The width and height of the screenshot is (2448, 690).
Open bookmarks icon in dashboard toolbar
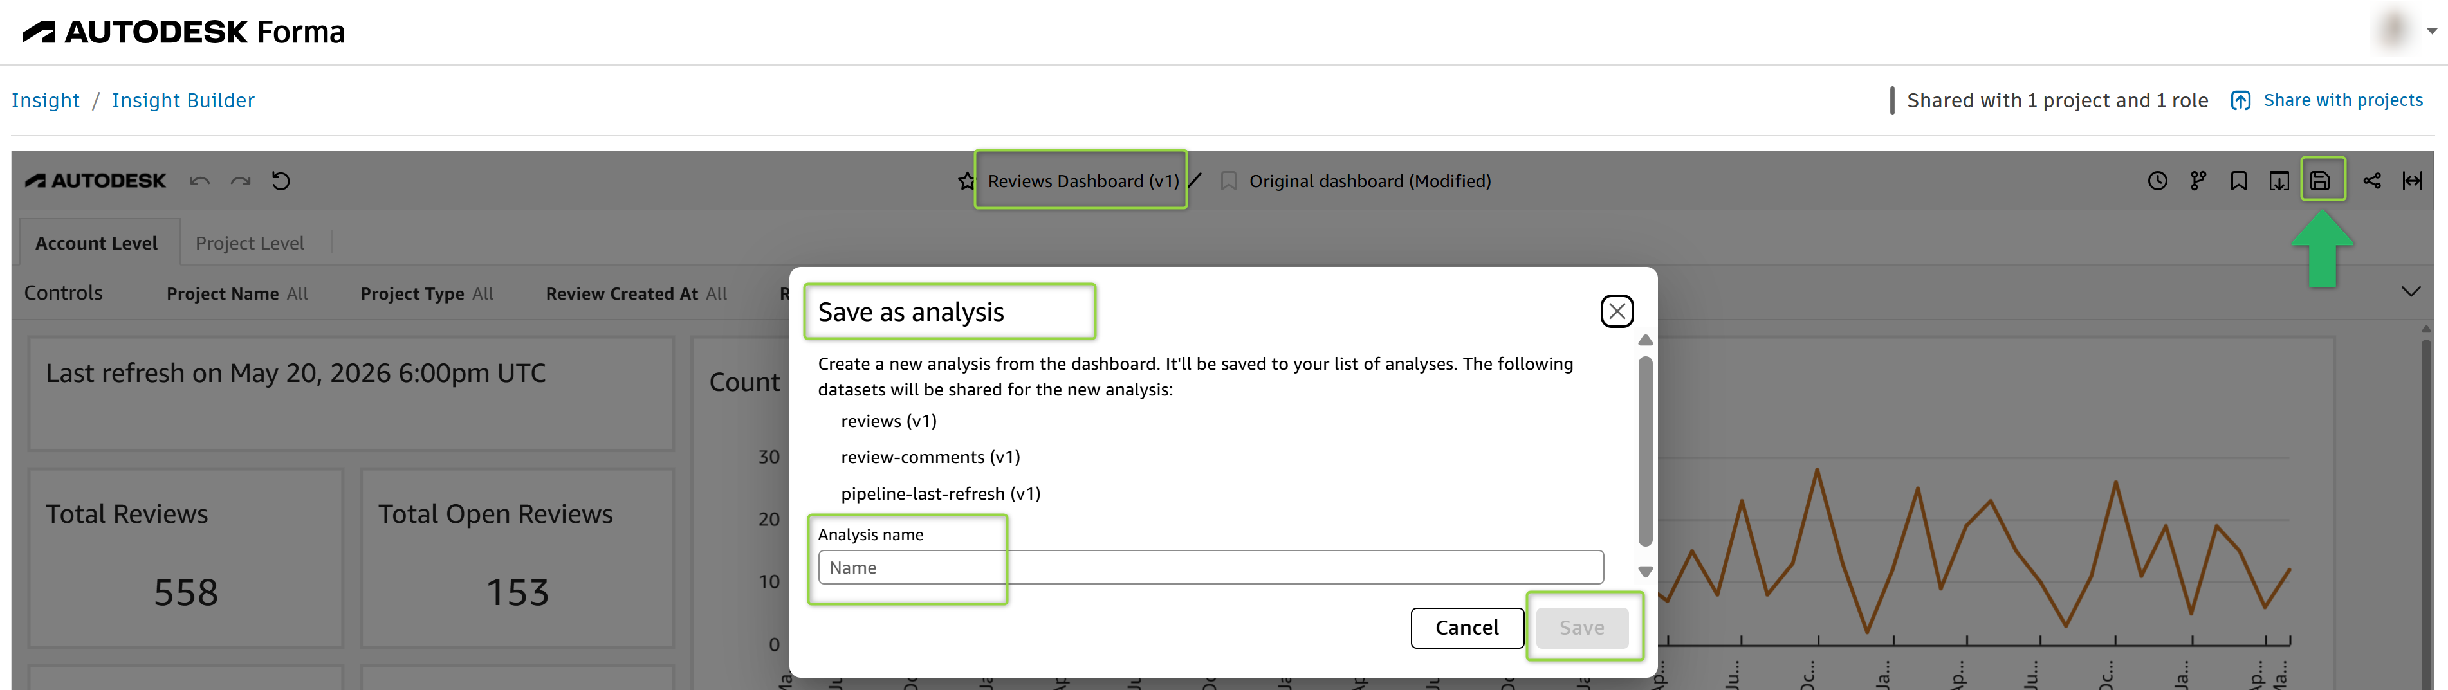point(2239,181)
